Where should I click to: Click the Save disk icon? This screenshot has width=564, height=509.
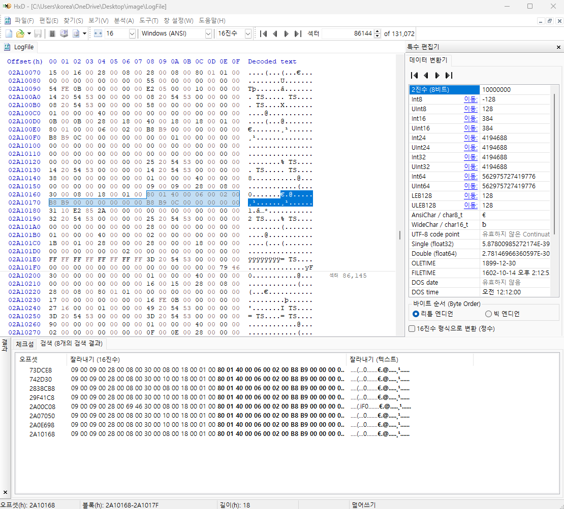[38, 33]
